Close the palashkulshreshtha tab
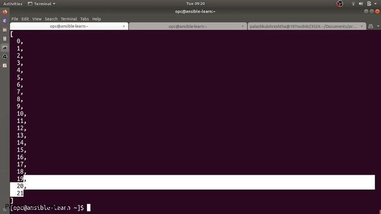The image size is (381, 214). (361, 26)
